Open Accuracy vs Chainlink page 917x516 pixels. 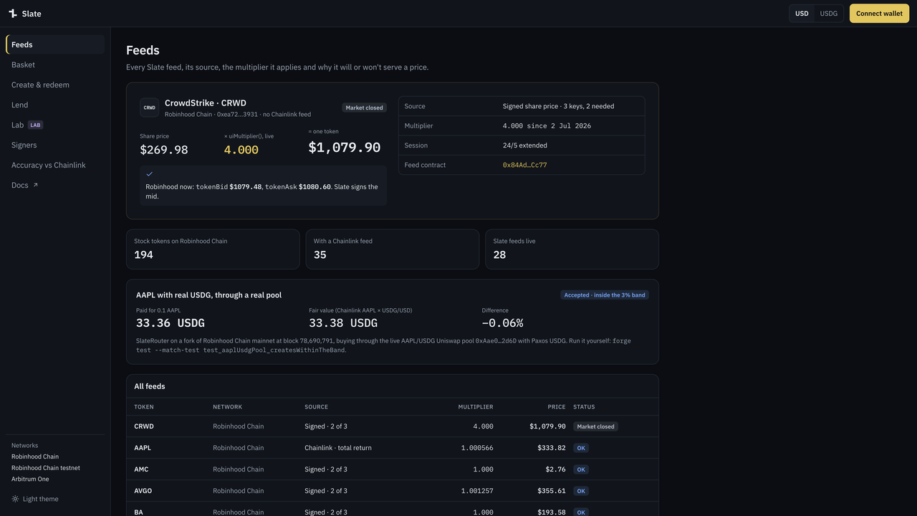pyautogui.click(x=55, y=165)
